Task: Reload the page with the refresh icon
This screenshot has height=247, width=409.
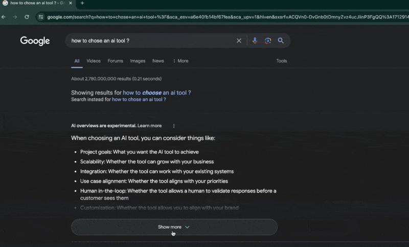Action: coord(27,17)
